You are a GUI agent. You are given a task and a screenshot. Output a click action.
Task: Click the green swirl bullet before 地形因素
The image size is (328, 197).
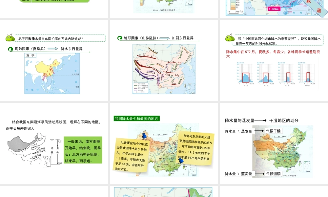pos(120,38)
